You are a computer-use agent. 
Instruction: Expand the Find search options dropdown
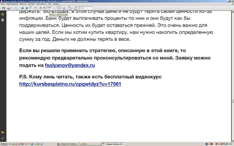click(x=94, y=8)
